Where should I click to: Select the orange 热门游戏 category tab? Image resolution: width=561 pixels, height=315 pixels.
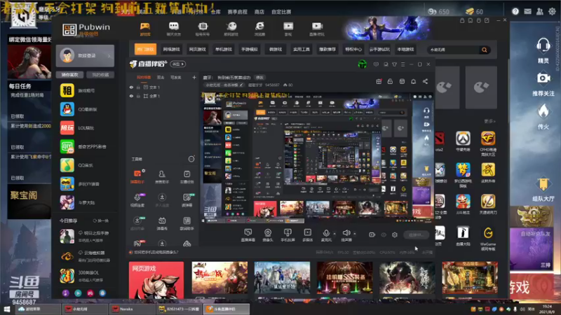(x=145, y=49)
